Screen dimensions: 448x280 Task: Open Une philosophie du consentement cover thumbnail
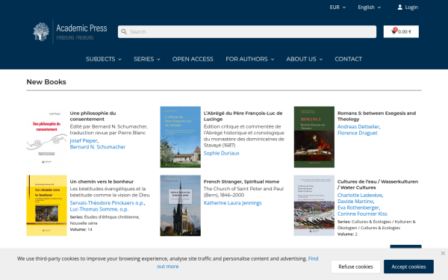(46, 137)
